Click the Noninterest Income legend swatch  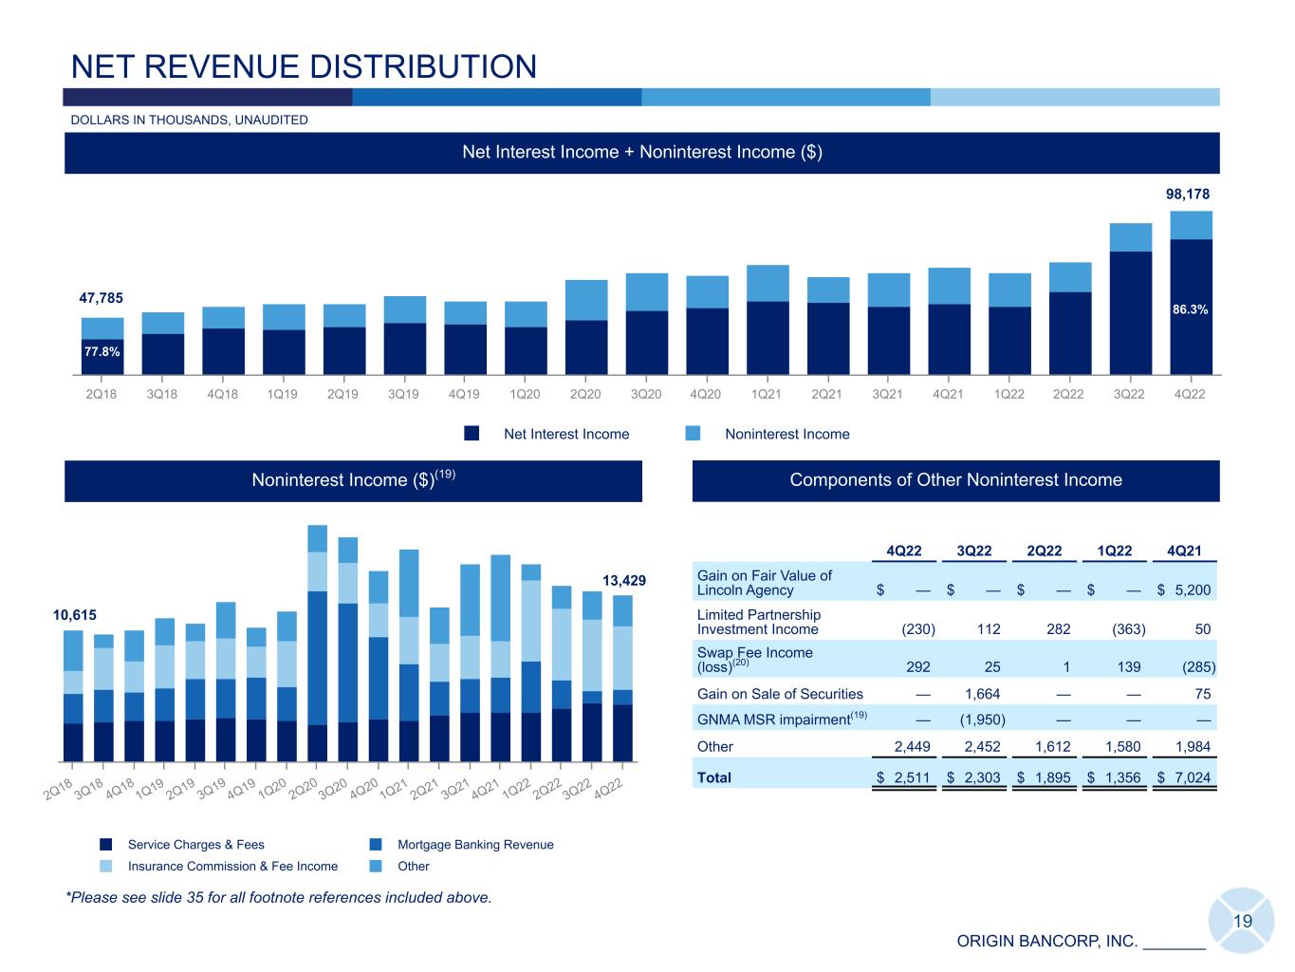coord(693,434)
